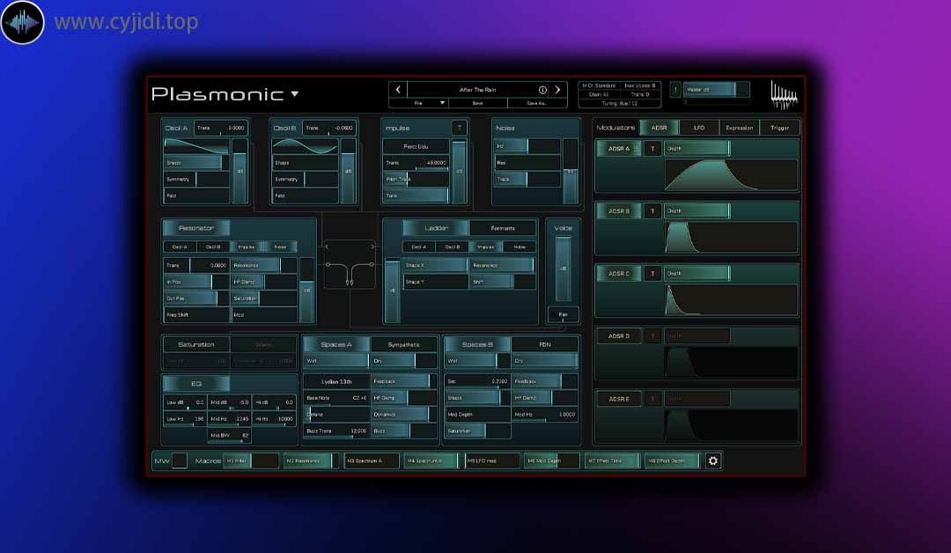Toggle the Saturation section header
Screen dimensions: 951x553
[x=196, y=344]
